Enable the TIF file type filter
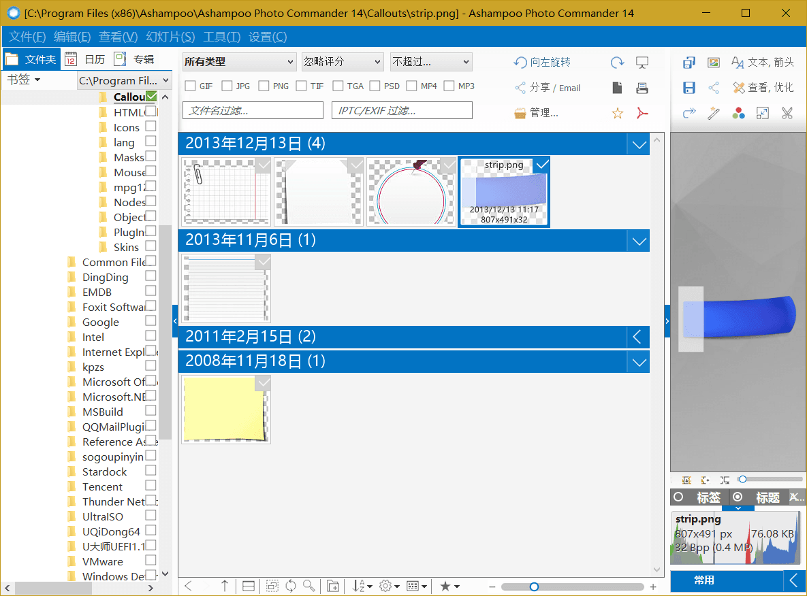Image resolution: width=807 pixels, height=596 pixels. tap(301, 86)
